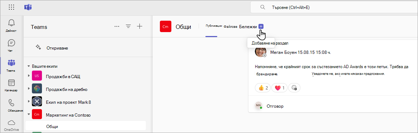Open more options in Teams panel

pos(117,26)
